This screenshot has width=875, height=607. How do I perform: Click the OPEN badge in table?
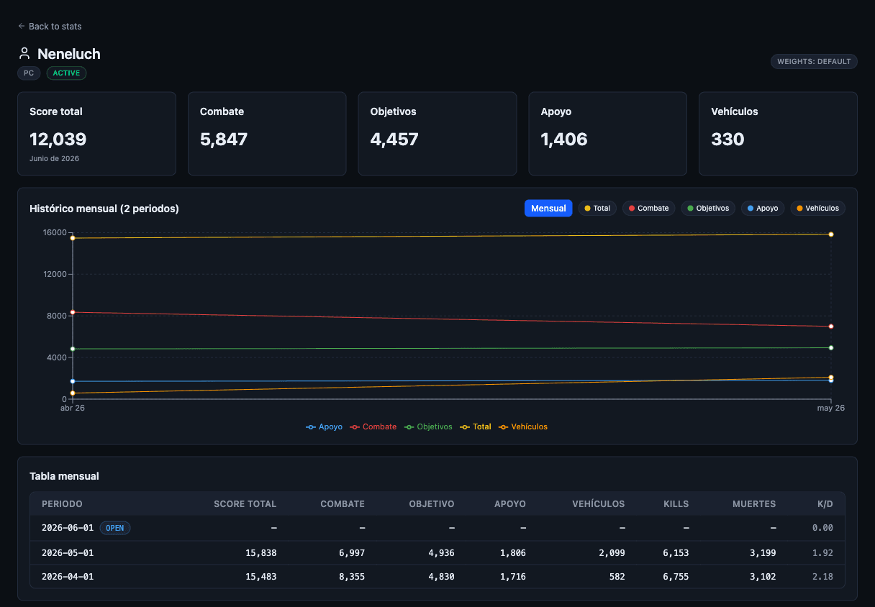(x=115, y=528)
